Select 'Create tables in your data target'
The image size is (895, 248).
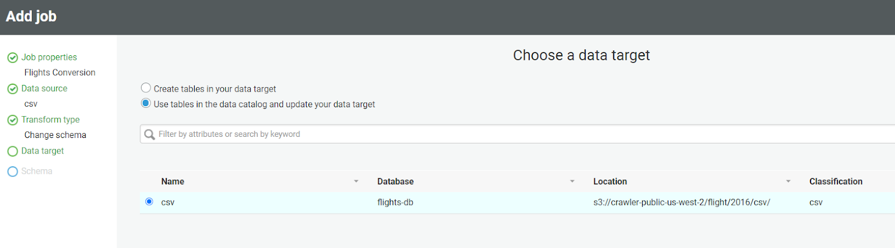coord(146,88)
